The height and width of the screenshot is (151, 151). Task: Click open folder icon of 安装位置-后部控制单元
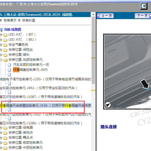[5, 60]
